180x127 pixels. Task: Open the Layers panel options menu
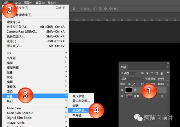pyautogui.click(x=168, y=67)
